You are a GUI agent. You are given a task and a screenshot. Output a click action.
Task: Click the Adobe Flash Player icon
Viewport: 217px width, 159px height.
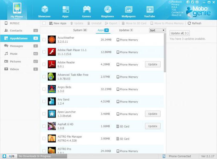(52, 52)
